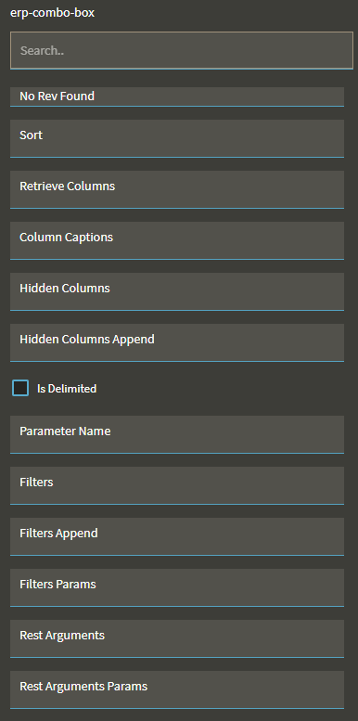The width and height of the screenshot is (358, 721).
Task: Enable the Is Delimited checkbox
Action: 20,388
